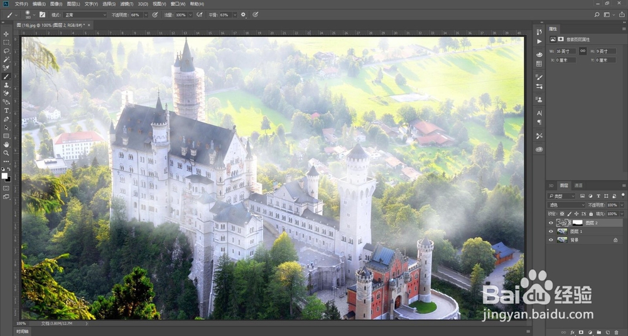Open the 滤镜(T) menu
This screenshot has height=336, width=628.
127,4
